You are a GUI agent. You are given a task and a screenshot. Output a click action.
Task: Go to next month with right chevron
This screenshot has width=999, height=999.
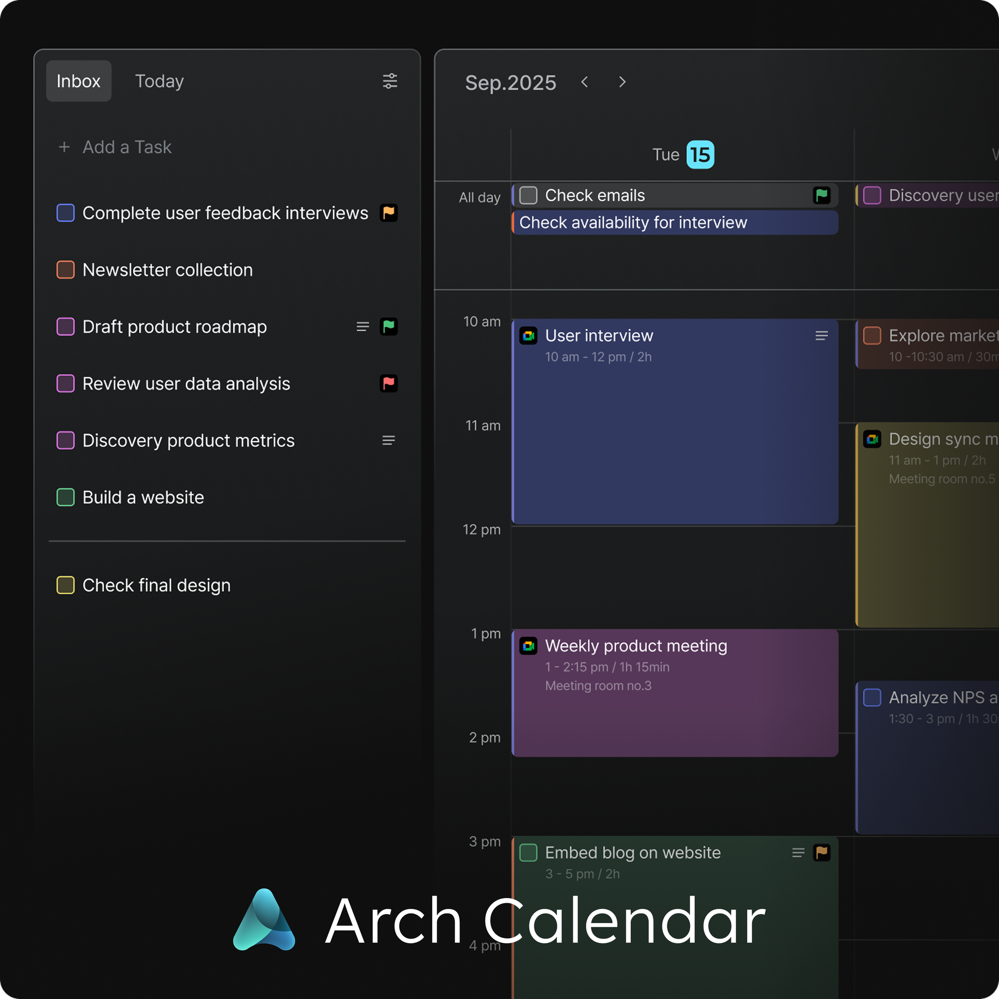tap(622, 82)
